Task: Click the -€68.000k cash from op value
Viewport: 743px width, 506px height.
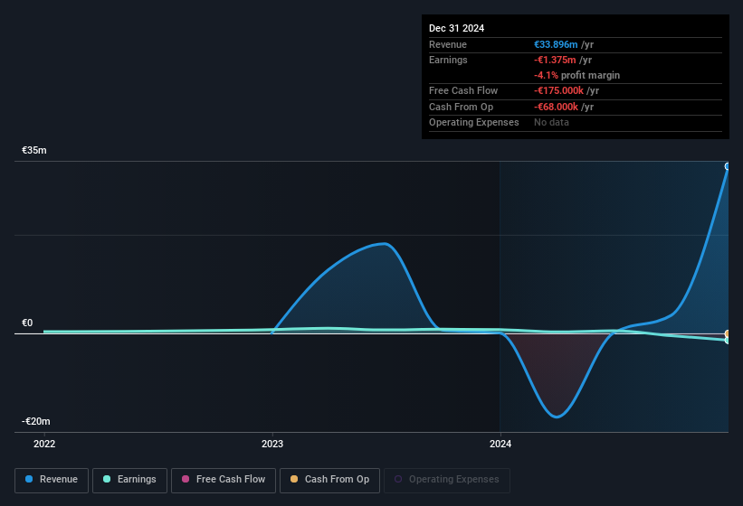Action: 556,107
